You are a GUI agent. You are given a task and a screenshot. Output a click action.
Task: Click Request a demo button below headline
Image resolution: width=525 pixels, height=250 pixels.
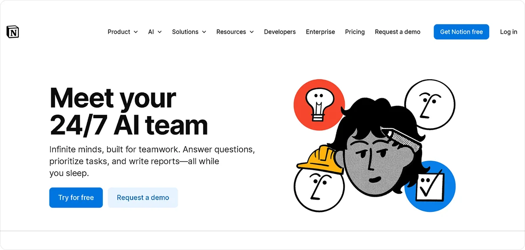pos(143,197)
